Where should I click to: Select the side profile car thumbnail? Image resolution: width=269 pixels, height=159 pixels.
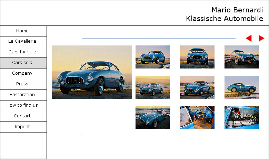point(241,87)
